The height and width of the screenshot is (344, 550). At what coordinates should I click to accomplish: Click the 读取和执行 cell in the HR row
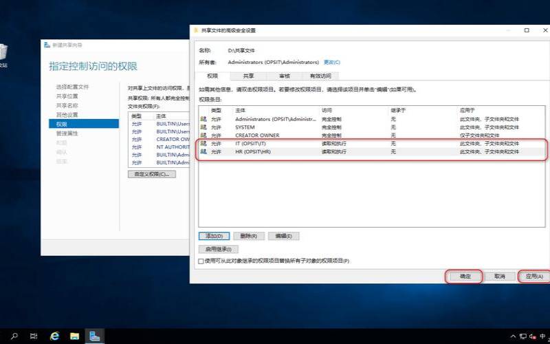[x=334, y=151]
